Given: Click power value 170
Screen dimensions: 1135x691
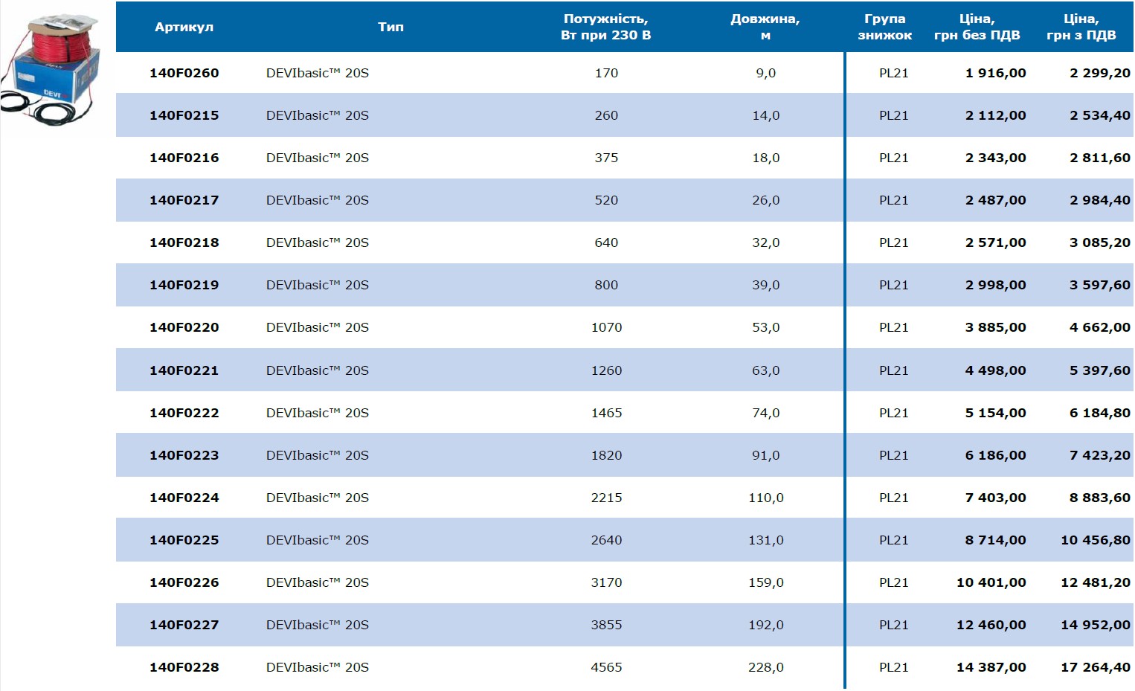Looking at the screenshot, I should click(606, 73).
